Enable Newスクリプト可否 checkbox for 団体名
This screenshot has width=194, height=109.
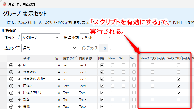tap(152, 86)
